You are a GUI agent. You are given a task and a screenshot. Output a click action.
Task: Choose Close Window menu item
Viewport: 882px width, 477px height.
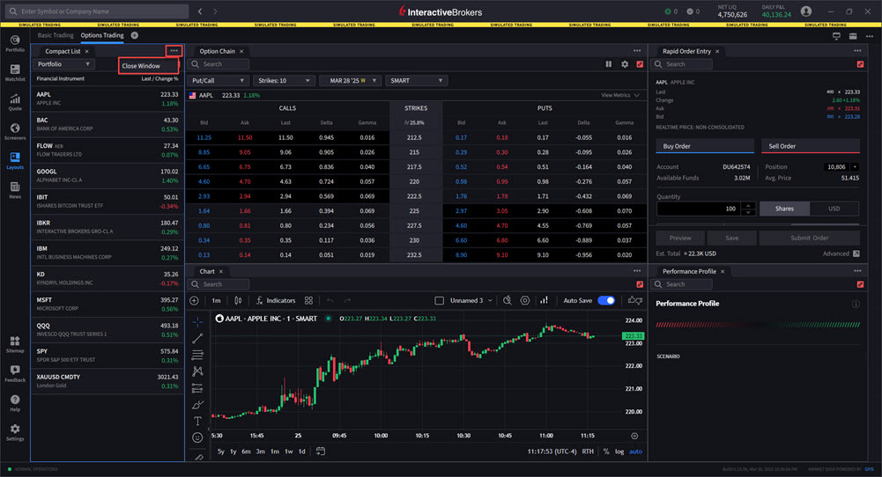pos(149,66)
